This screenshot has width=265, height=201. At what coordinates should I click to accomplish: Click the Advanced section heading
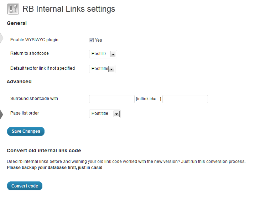tap(19, 81)
